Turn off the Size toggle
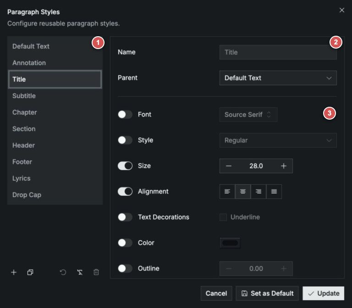Screen dimensions: 352x308 (x=125, y=166)
